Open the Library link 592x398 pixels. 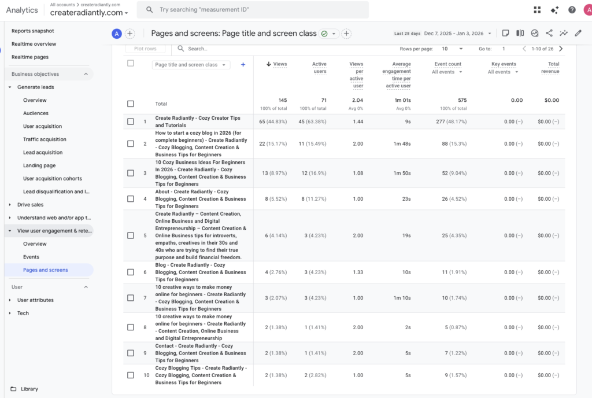[x=29, y=389]
